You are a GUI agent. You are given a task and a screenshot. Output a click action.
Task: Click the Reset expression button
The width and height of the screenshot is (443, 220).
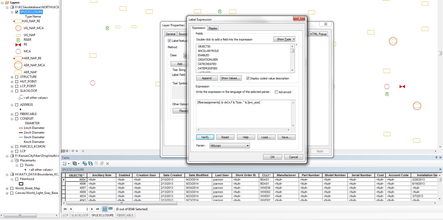(225, 137)
